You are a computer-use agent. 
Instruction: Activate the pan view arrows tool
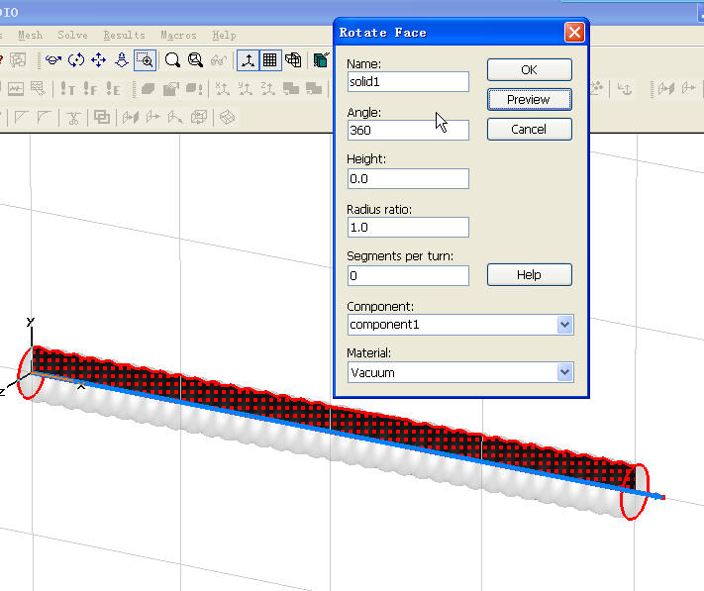pos(99,60)
